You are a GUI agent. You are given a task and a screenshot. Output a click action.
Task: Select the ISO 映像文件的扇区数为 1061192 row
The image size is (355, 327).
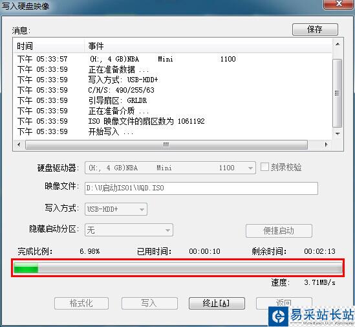[x=173, y=121]
